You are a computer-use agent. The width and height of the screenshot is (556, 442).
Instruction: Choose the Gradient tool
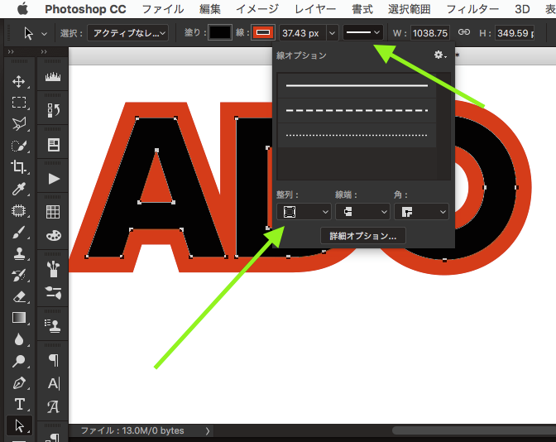pos(19,318)
